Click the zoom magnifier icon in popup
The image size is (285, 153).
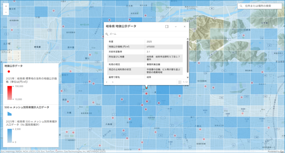tap(107, 34)
